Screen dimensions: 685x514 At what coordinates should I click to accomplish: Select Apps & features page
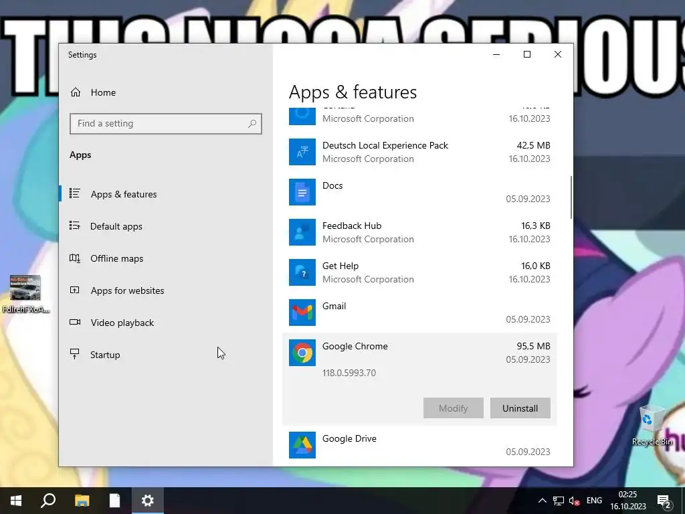[x=124, y=194]
